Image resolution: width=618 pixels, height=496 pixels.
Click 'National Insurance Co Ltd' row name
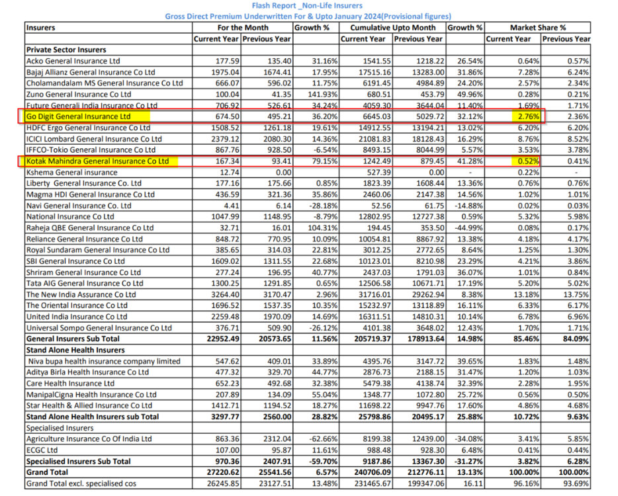[x=70, y=217]
